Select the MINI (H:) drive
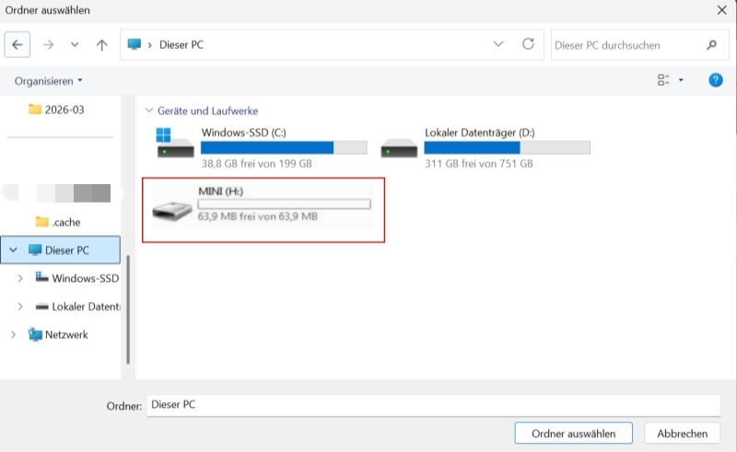 pyautogui.click(x=173, y=210)
